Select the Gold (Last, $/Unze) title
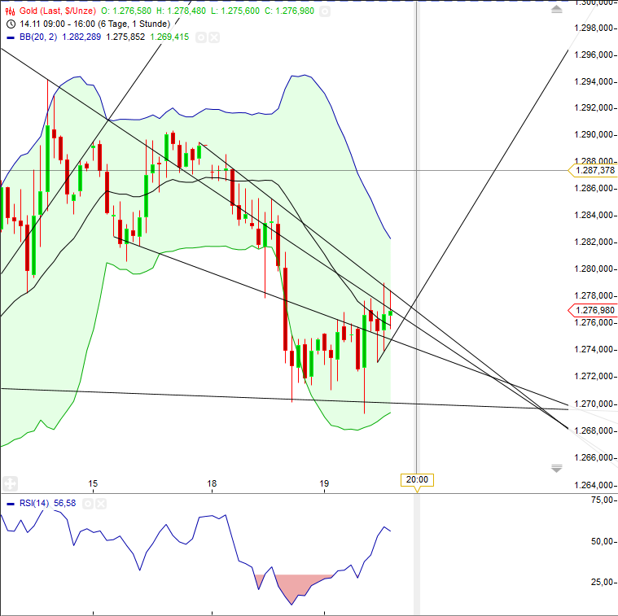Viewport: 618px width, 616px height. click(x=58, y=11)
